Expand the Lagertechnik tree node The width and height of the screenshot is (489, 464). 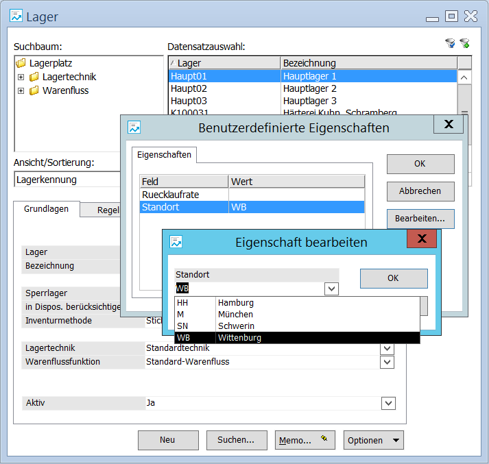(x=21, y=77)
